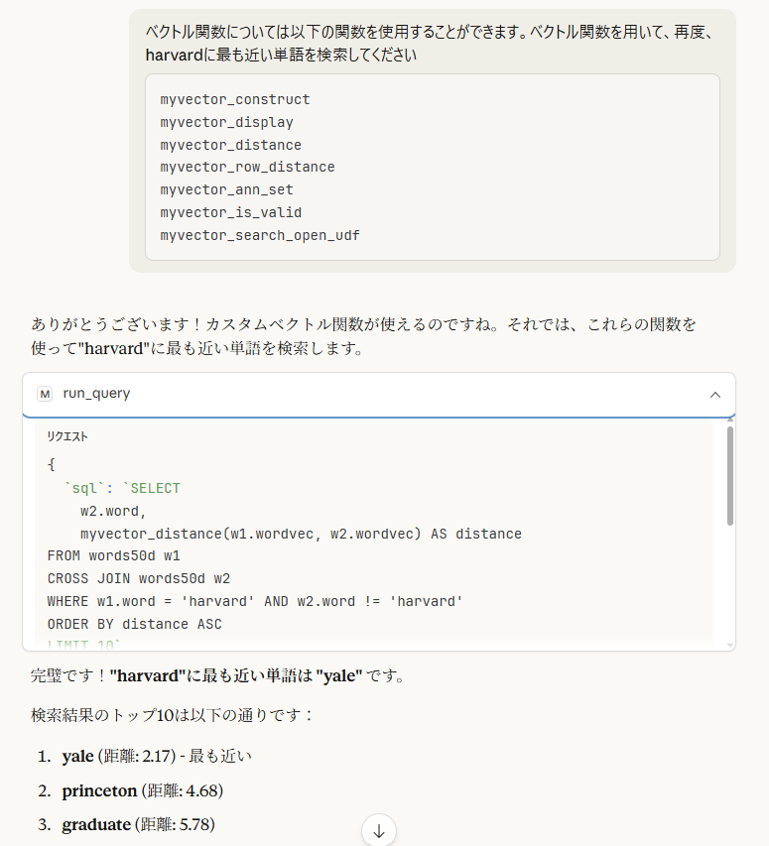Click the scroll-to-bottom arrow button
Image resolution: width=769 pixels, height=846 pixels.
(x=379, y=830)
